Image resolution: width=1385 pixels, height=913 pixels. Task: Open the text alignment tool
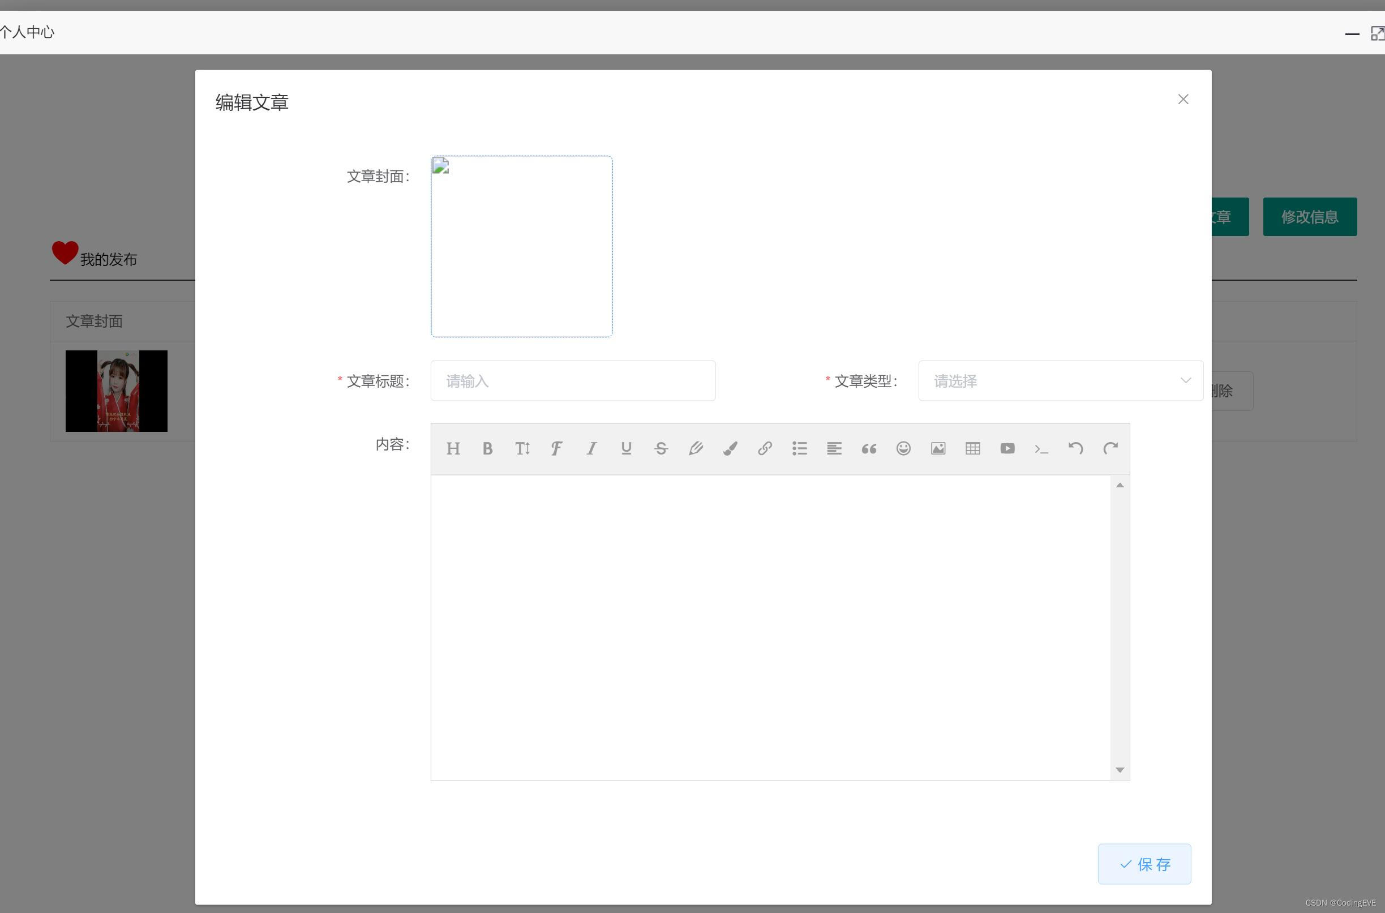[834, 448]
